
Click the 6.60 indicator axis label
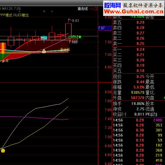click(x=108, y=155)
